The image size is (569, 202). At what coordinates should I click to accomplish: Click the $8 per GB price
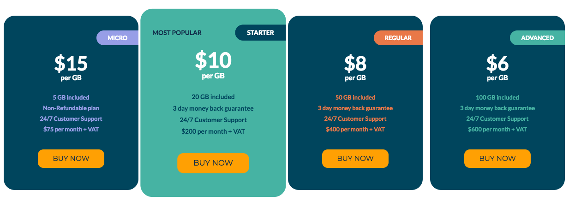(x=355, y=64)
